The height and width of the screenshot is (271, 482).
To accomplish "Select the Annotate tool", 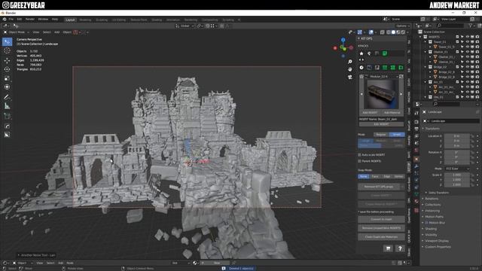I will tap(7, 97).
